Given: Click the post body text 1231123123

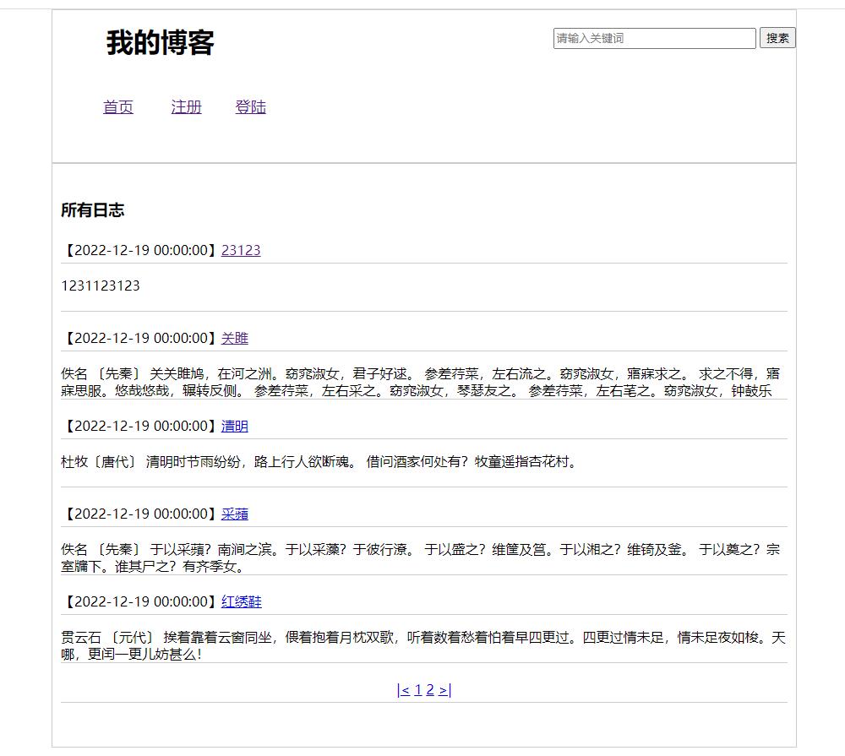Looking at the screenshot, I should pyautogui.click(x=101, y=286).
